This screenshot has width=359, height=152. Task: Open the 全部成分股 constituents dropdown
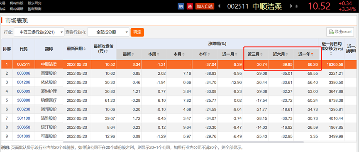coord(108,32)
